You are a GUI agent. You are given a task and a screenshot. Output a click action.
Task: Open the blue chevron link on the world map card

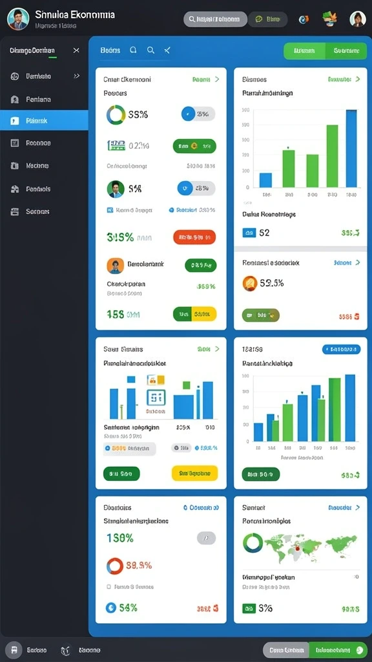pyautogui.click(x=358, y=507)
